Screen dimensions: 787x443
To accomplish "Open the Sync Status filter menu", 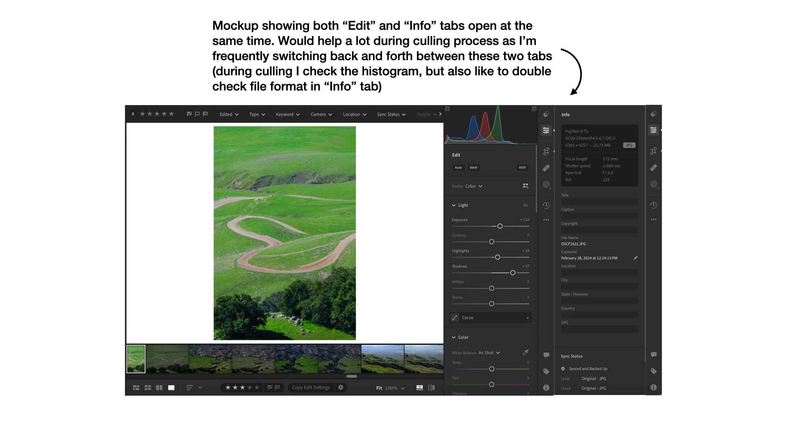I will coord(391,114).
